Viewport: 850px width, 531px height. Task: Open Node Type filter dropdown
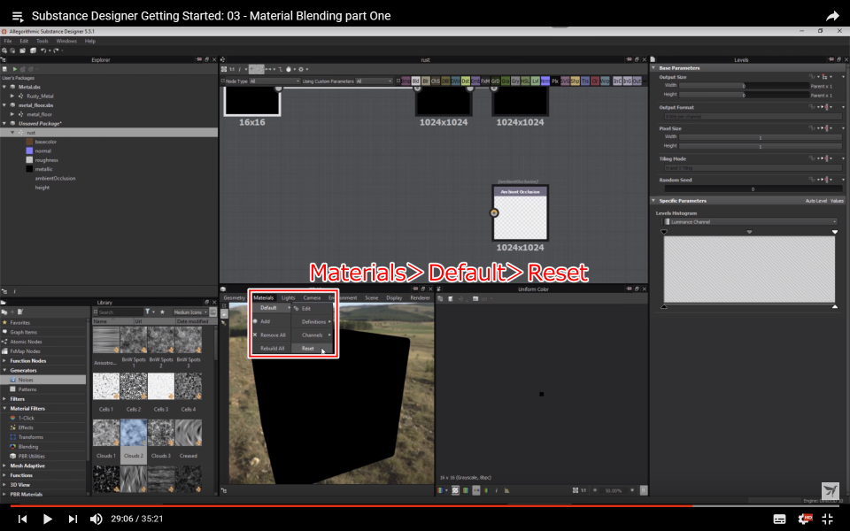[274, 81]
